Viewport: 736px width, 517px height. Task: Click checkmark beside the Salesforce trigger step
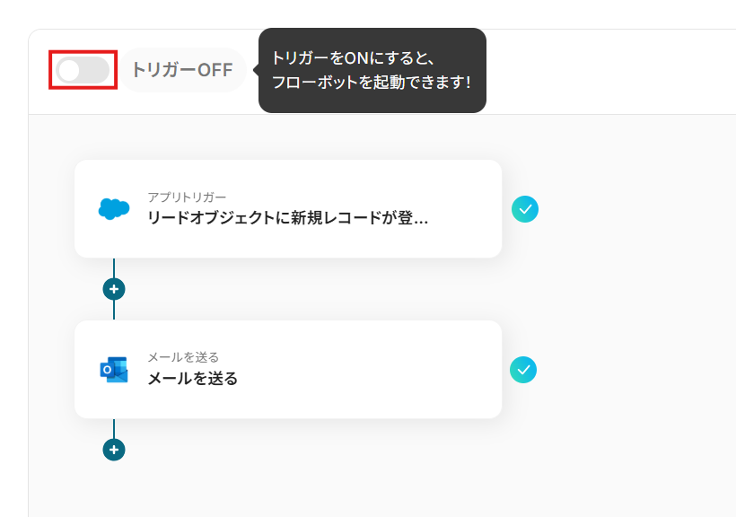pos(525,209)
